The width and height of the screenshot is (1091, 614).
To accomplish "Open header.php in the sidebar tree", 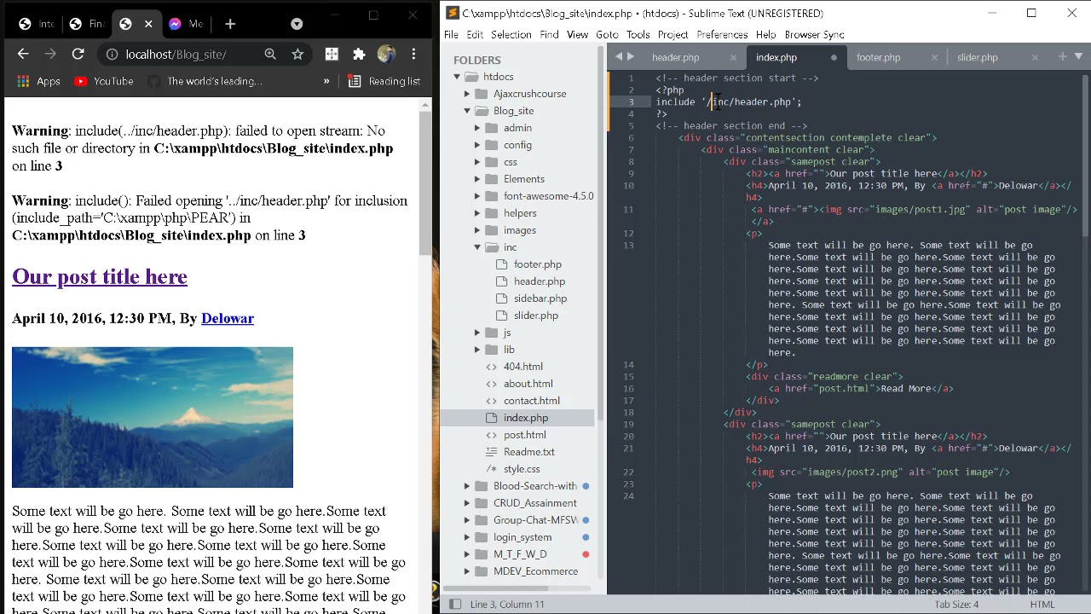I will (539, 281).
